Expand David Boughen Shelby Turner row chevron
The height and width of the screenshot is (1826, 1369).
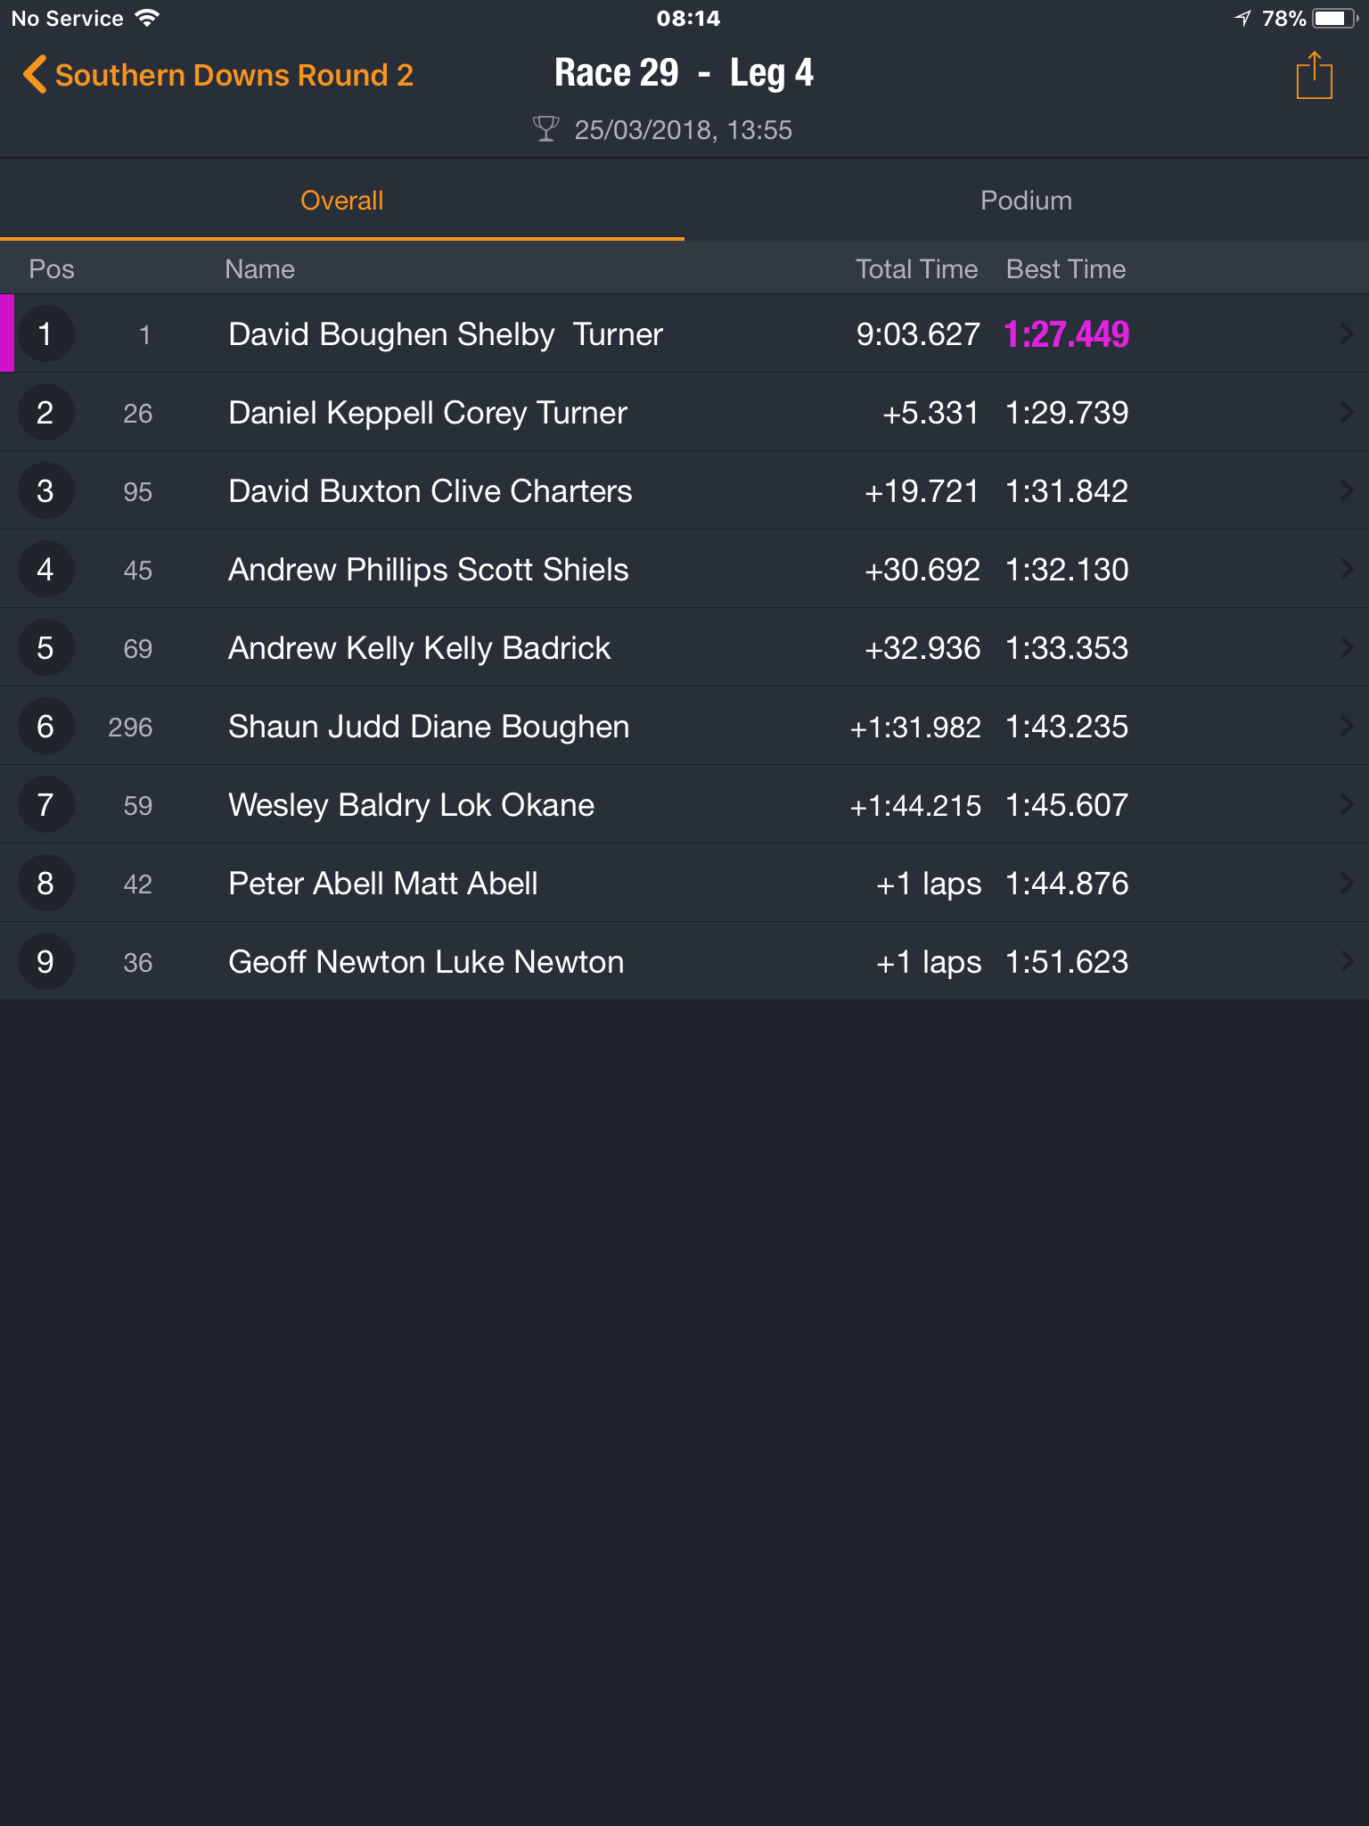[x=1347, y=334]
